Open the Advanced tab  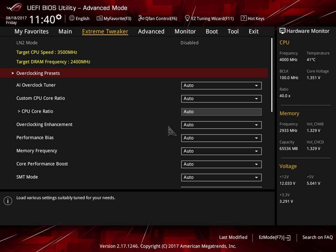click(x=151, y=31)
